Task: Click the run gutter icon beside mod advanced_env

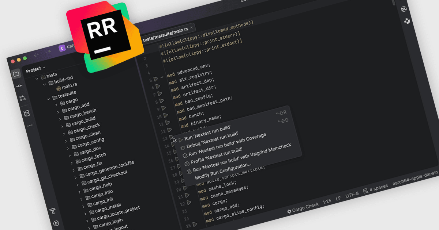Action: (x=156, y=78)
